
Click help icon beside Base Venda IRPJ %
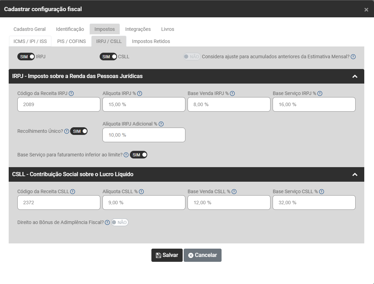tap(232, 94)
